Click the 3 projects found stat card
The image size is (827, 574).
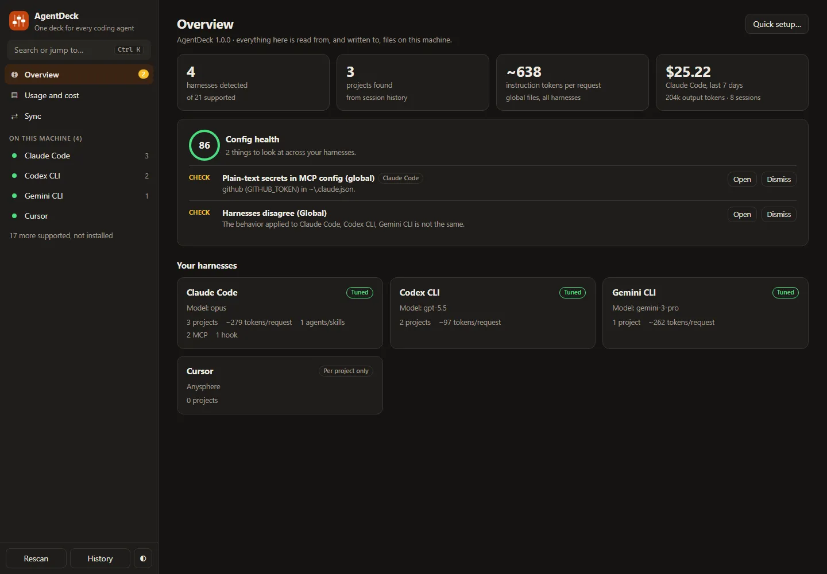(413, 82)
